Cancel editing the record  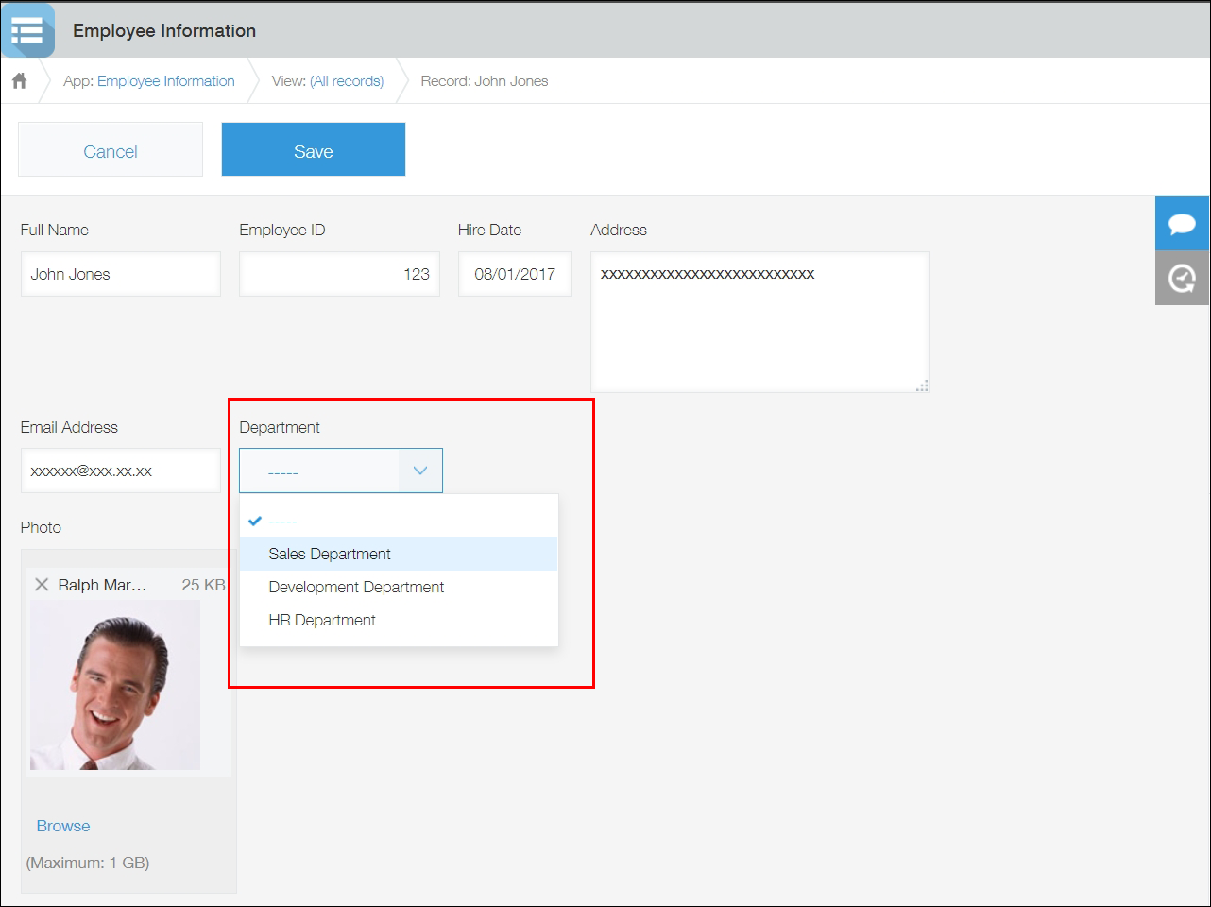(x=110, y=149)
